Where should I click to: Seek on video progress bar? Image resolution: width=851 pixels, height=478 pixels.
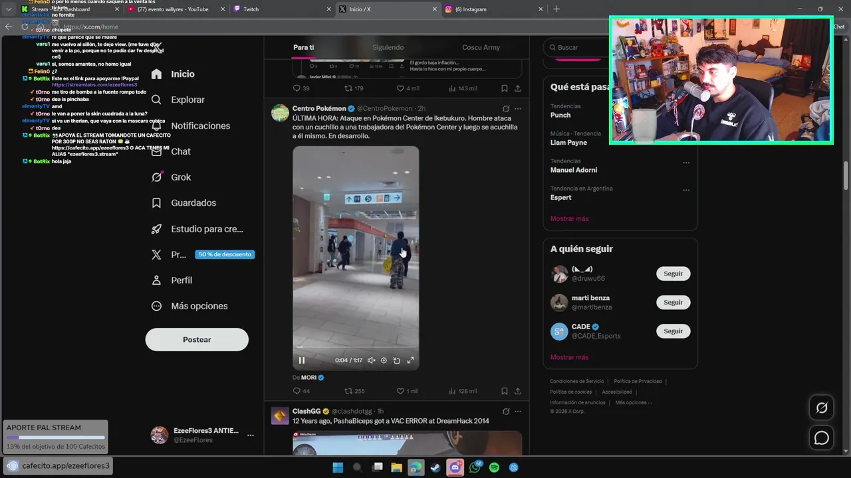[356, 347]
